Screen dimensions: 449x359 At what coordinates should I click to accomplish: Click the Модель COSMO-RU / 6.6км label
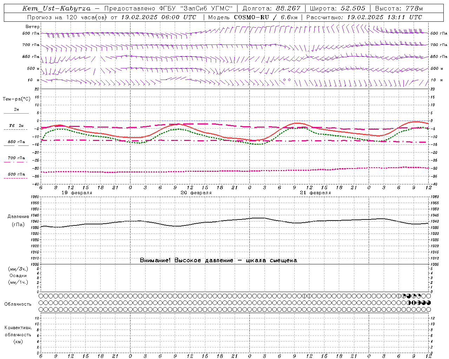(x=253, y=17)
